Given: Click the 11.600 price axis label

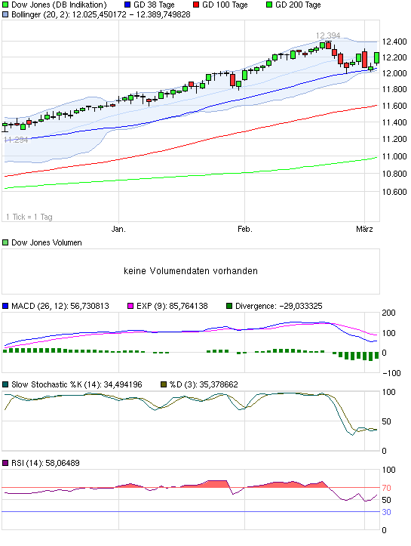Looking at the screenshot, I should pos(394,106).
